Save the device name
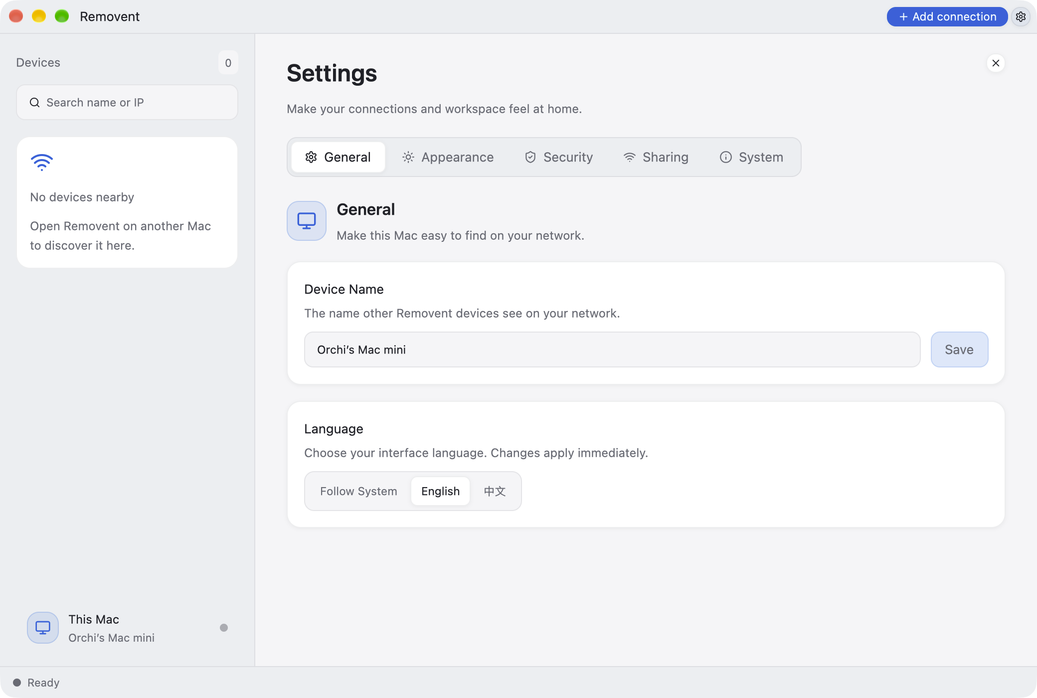This screenshot has height=698, width=1037. point(959,349)
